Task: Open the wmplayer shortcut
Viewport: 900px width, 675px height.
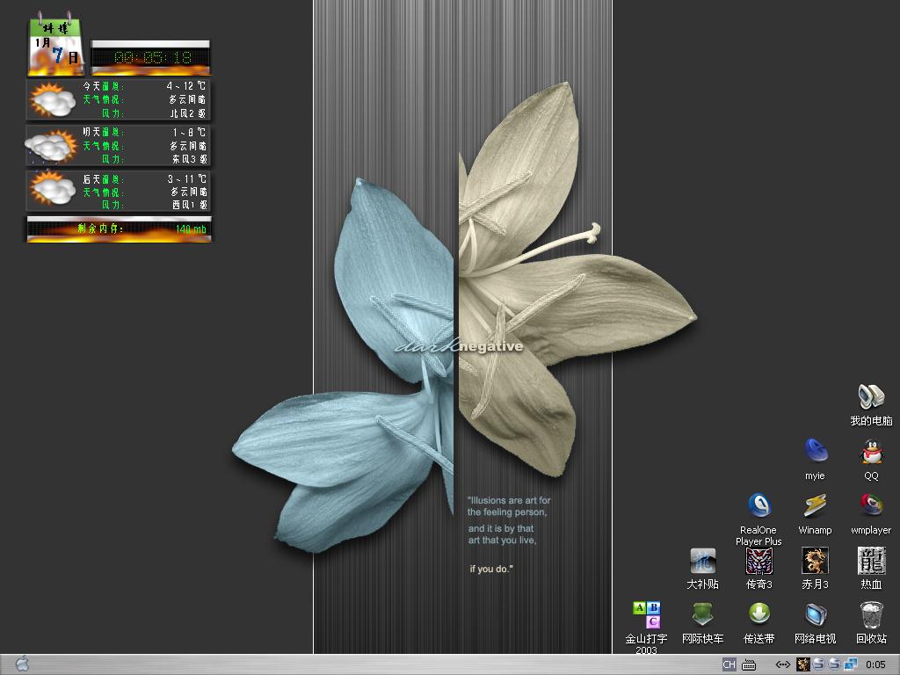Action: coord(871,506)
